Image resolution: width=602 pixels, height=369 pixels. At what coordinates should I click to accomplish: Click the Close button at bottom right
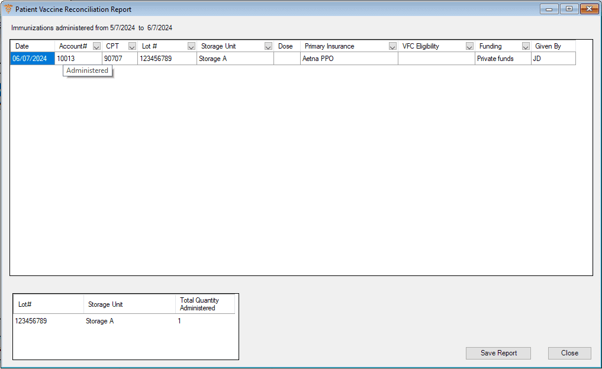(x=569, y=353)
